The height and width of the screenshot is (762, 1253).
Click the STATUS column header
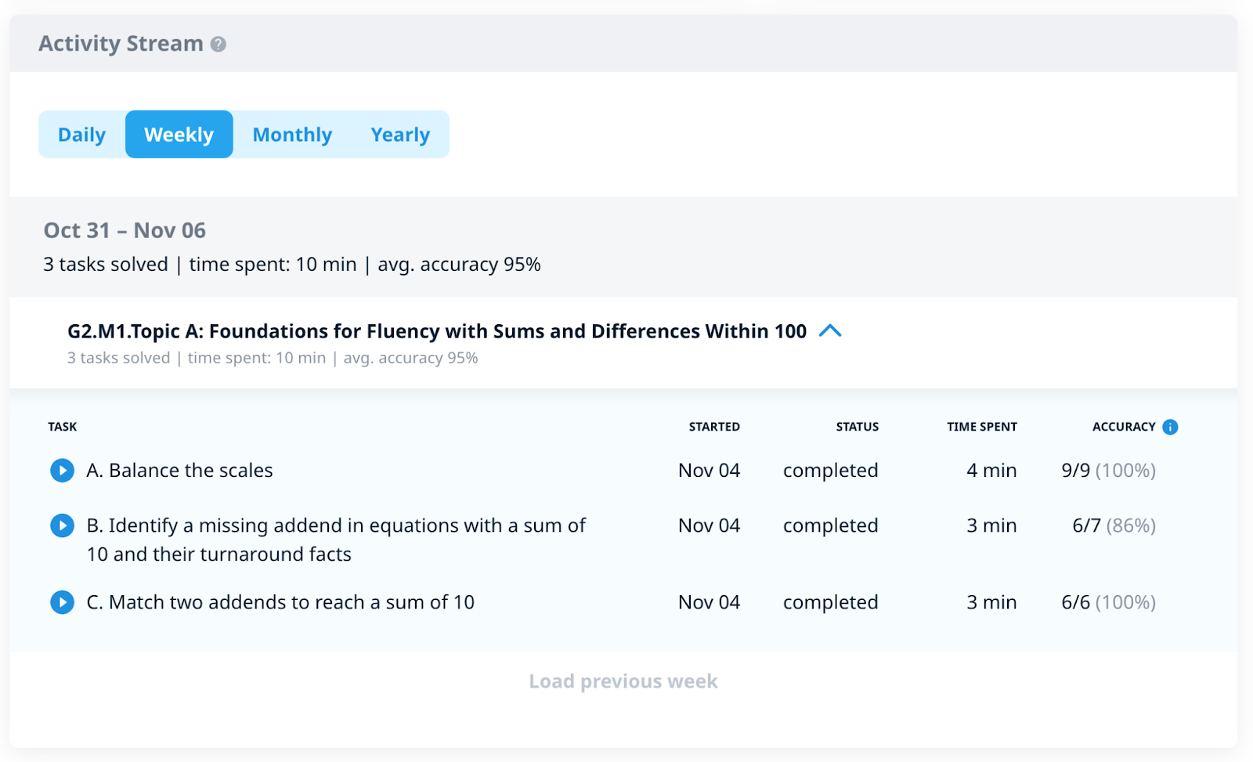(857, 427)
